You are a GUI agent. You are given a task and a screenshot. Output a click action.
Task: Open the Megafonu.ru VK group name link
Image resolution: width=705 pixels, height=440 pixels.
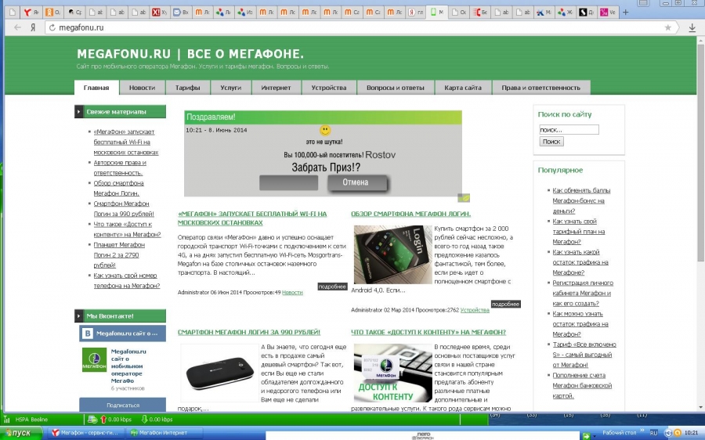(128, 366)
